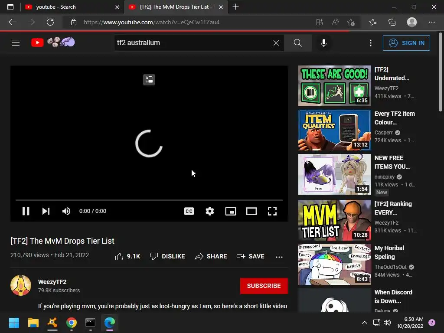Screen dimensions: 444x333
Task: Open the apps available icon in address bar
Action: [320, 22]
